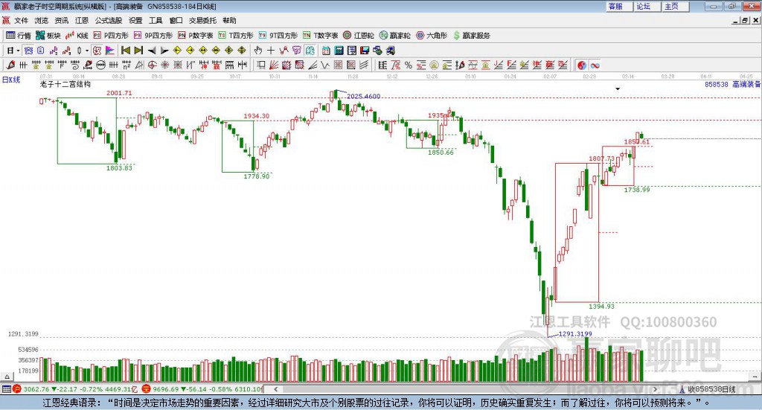Open the 浏览 menu
This screenshot has width=762, height=410.
click(x=42, y=20)
